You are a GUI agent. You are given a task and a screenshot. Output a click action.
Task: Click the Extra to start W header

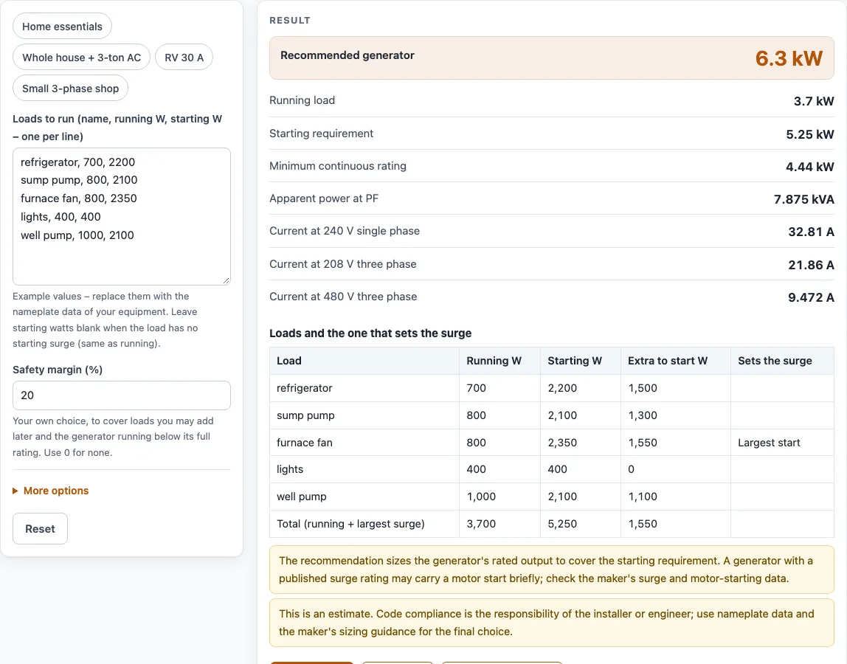[x=676, y=361]
